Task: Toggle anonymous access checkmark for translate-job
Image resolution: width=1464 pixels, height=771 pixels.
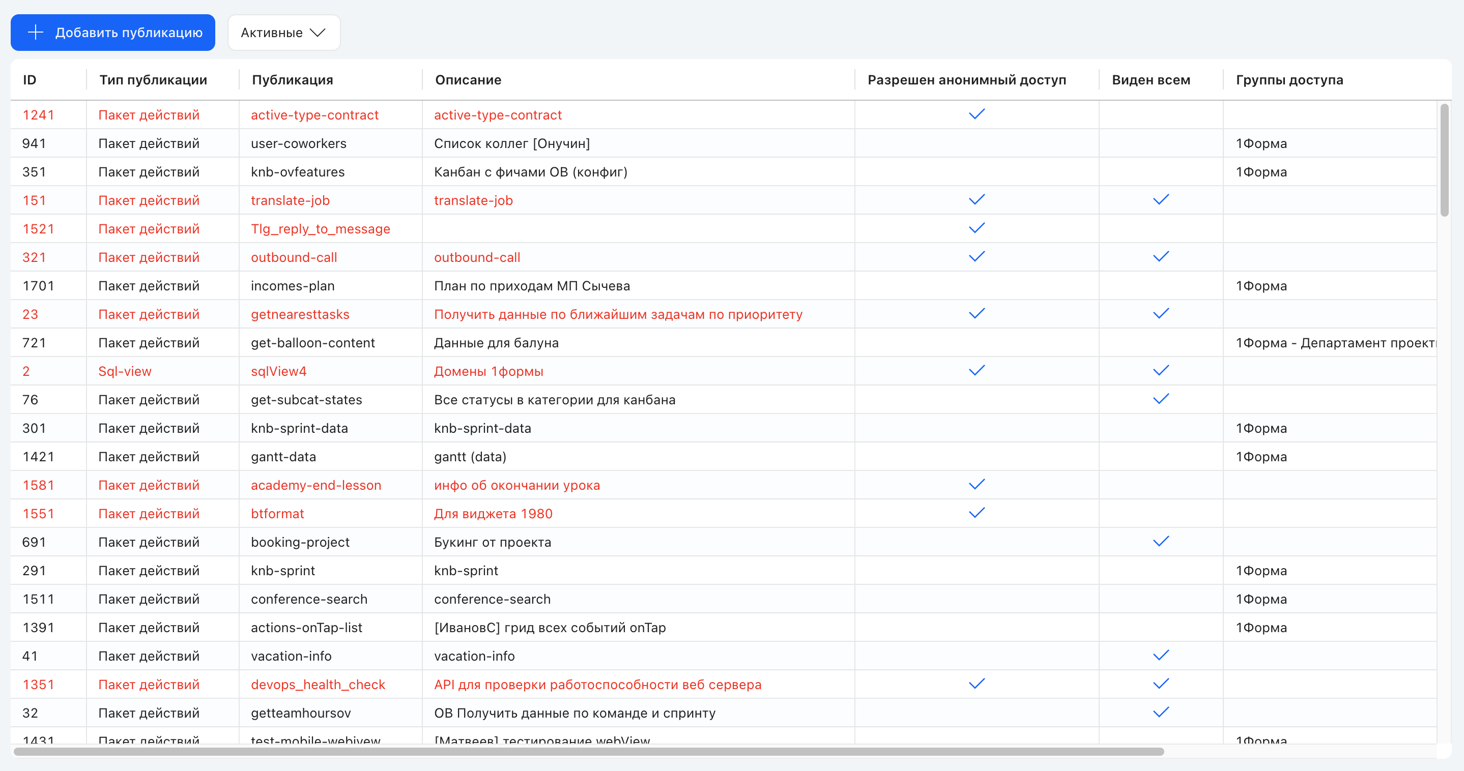Action: tap(977, 199)
